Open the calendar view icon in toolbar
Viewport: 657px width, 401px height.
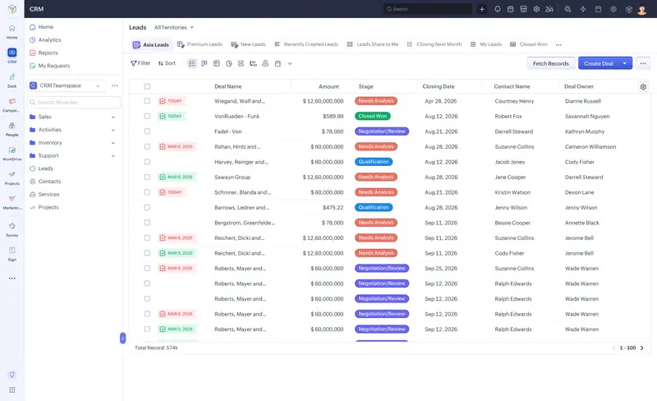point(278,63)
